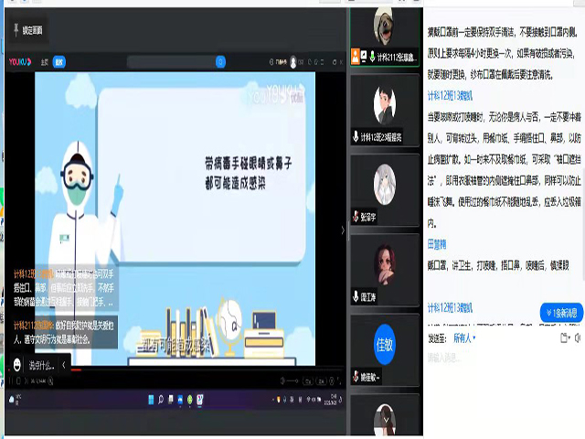The height and width of the screenshot is (439, 585).
Task: Open the emoji picker in chat overlay
Action: [16, 365]
